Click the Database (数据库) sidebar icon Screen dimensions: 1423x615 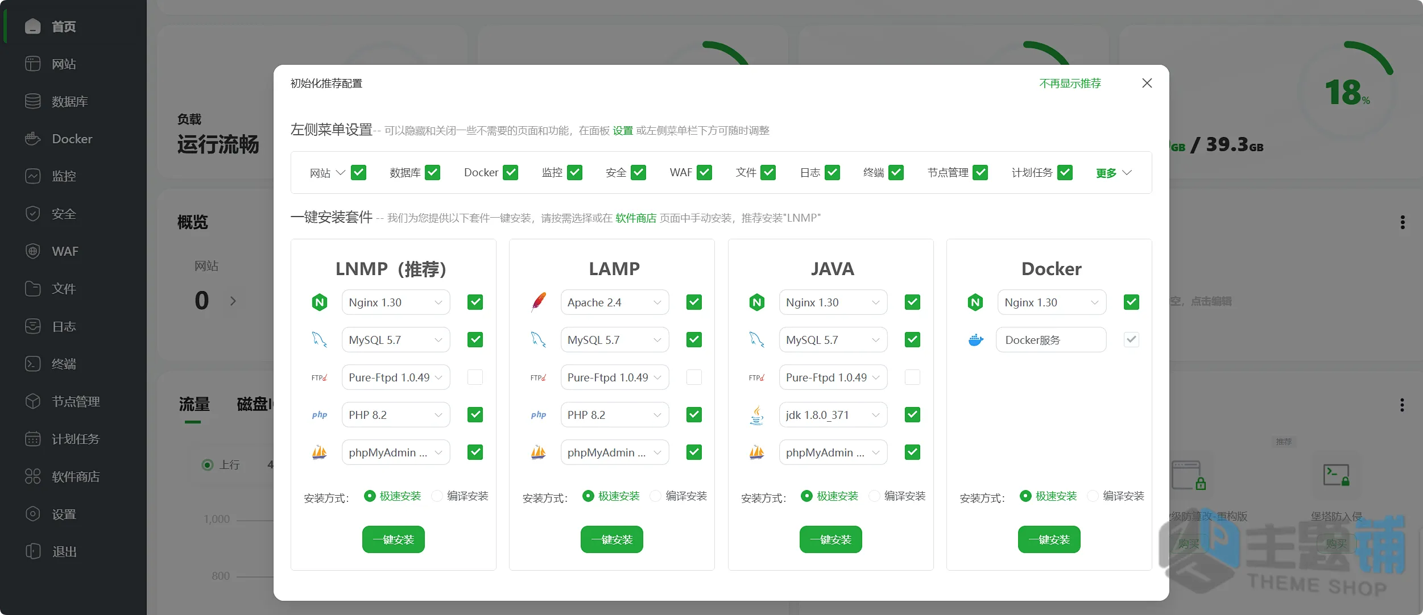[x=33, y=101]
